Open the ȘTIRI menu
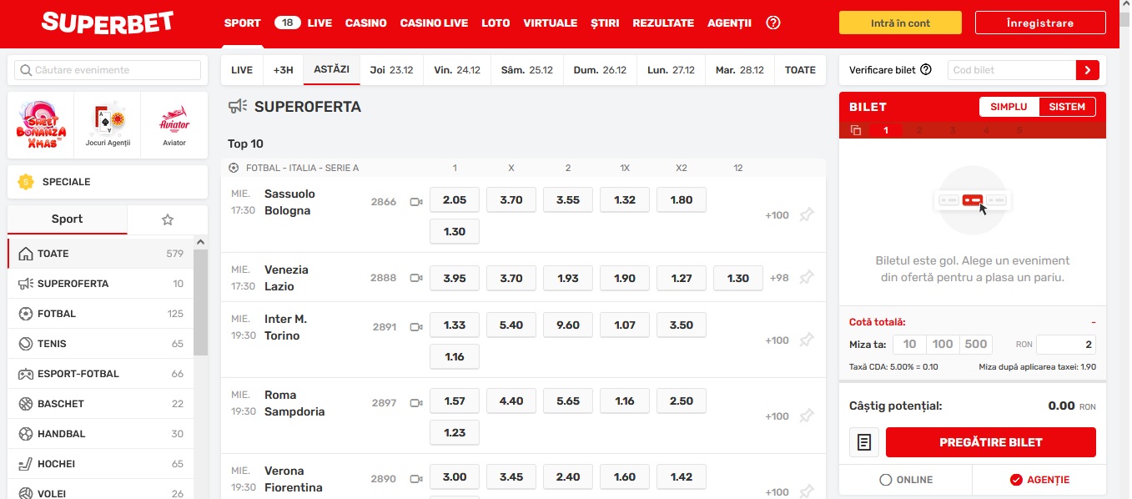The image size is (1132, 499). tap(605, 23)
